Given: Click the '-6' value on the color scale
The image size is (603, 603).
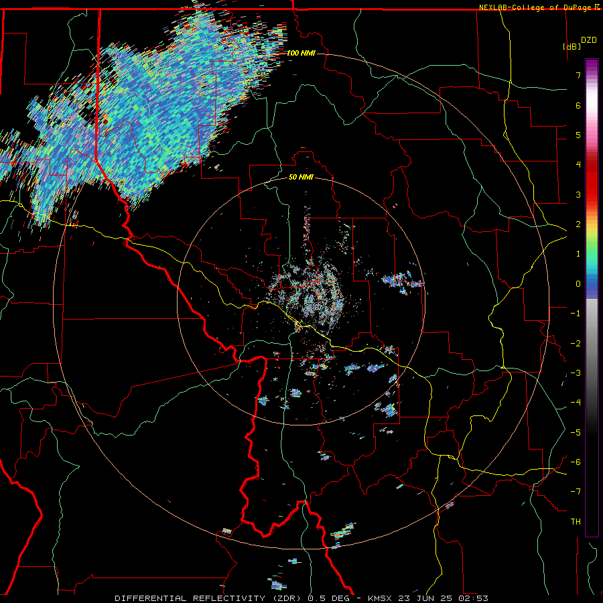Looking at the screenshot, I should [576, 462].
